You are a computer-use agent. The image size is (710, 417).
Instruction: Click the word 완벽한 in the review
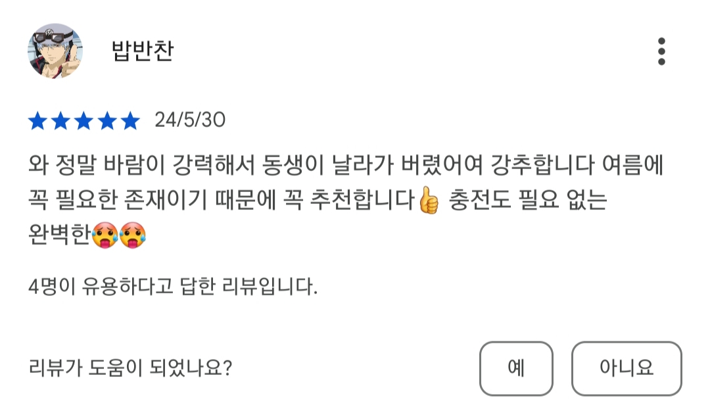point(59,235)
